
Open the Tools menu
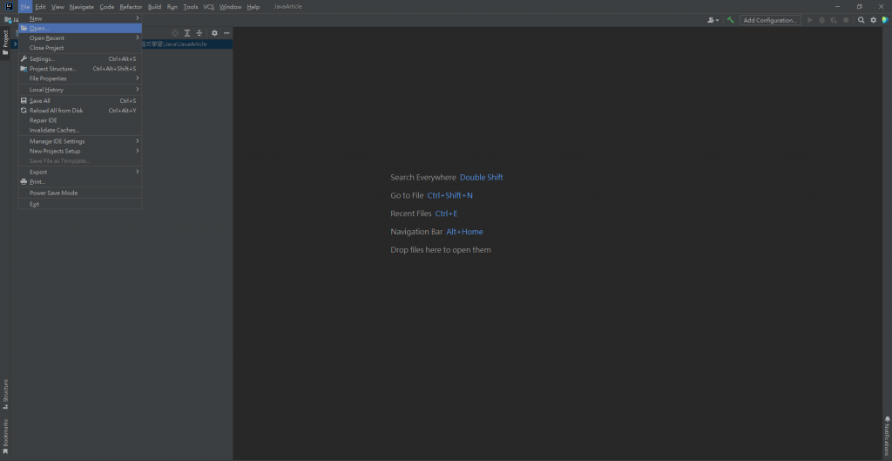(191, 7)
